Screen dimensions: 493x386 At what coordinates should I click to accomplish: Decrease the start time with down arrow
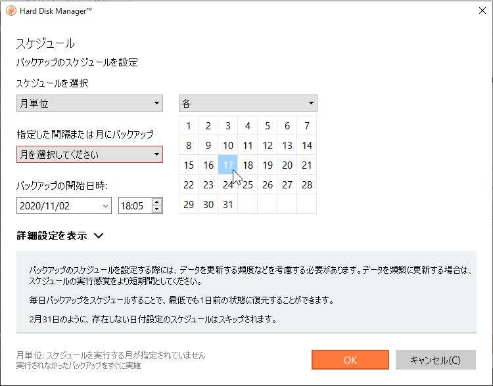click(x=156, y=209)
